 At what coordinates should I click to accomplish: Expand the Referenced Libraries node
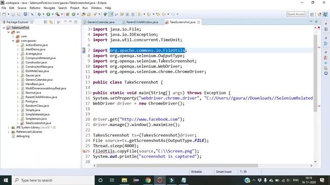coord(9,132)
